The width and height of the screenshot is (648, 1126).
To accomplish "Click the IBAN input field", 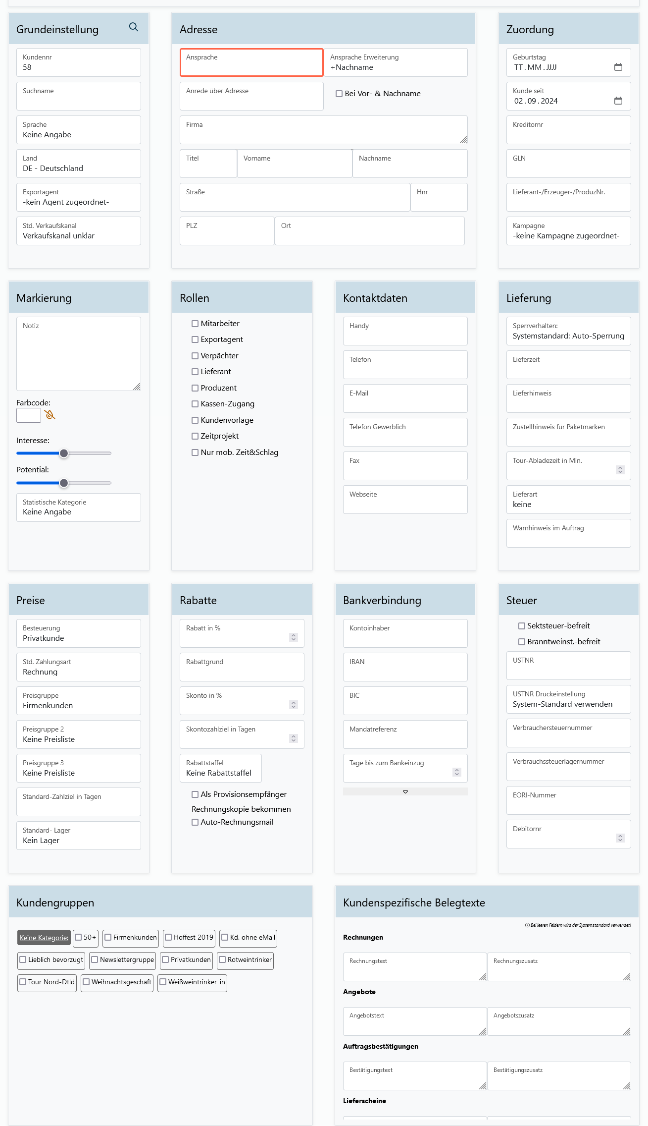I will [x=405, y=668].
